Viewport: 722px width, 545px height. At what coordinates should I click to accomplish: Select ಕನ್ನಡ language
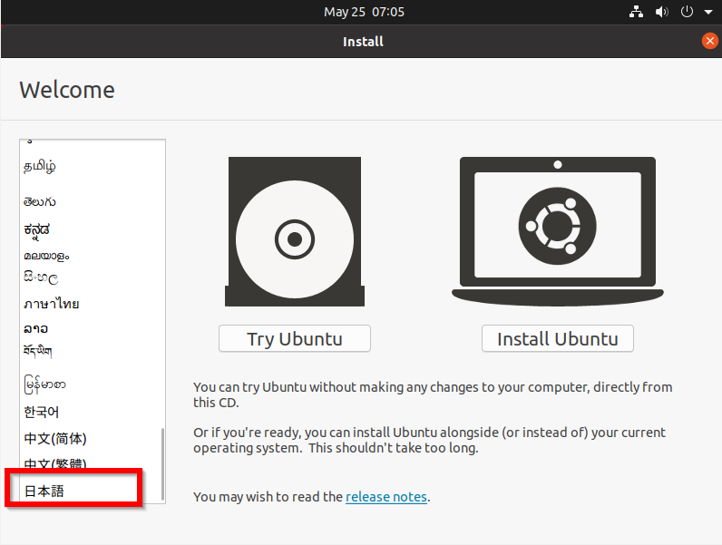click(x=93, y=229)
